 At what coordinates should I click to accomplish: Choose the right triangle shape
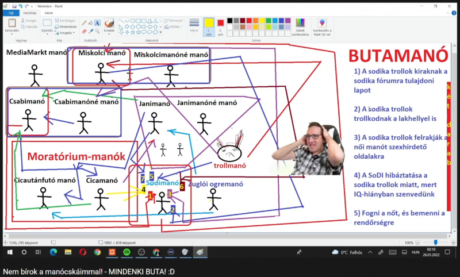[x=121, y=26]
